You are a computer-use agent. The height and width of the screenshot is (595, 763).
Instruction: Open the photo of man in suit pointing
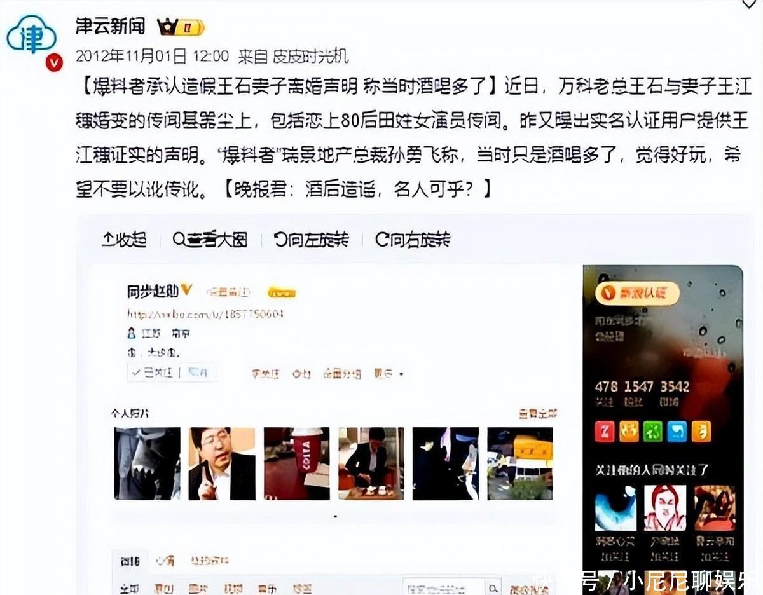tap(222, 463)
